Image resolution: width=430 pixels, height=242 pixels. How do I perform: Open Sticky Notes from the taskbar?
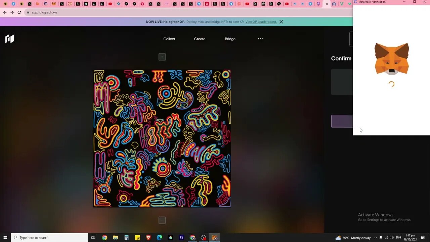(x=137, y=238)
